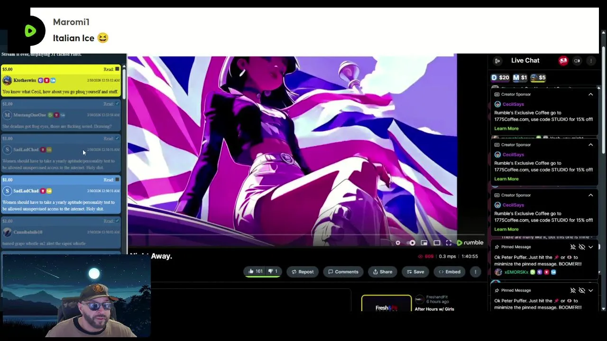Open video player settings gear
Image resolution: width=607 pixels, height=341 pixels.
pyautogui.click(x=398, y=243)
